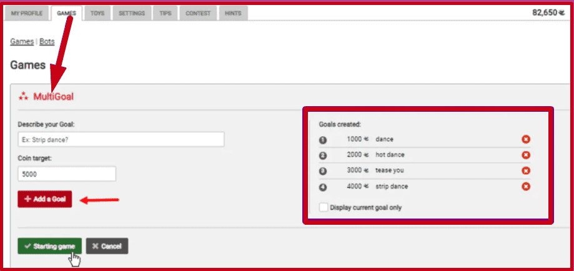Image resolution: width=574 pixels, height=271 pixels.
Task: Expand the MultiGoal game header
Action: pos(54,96)
